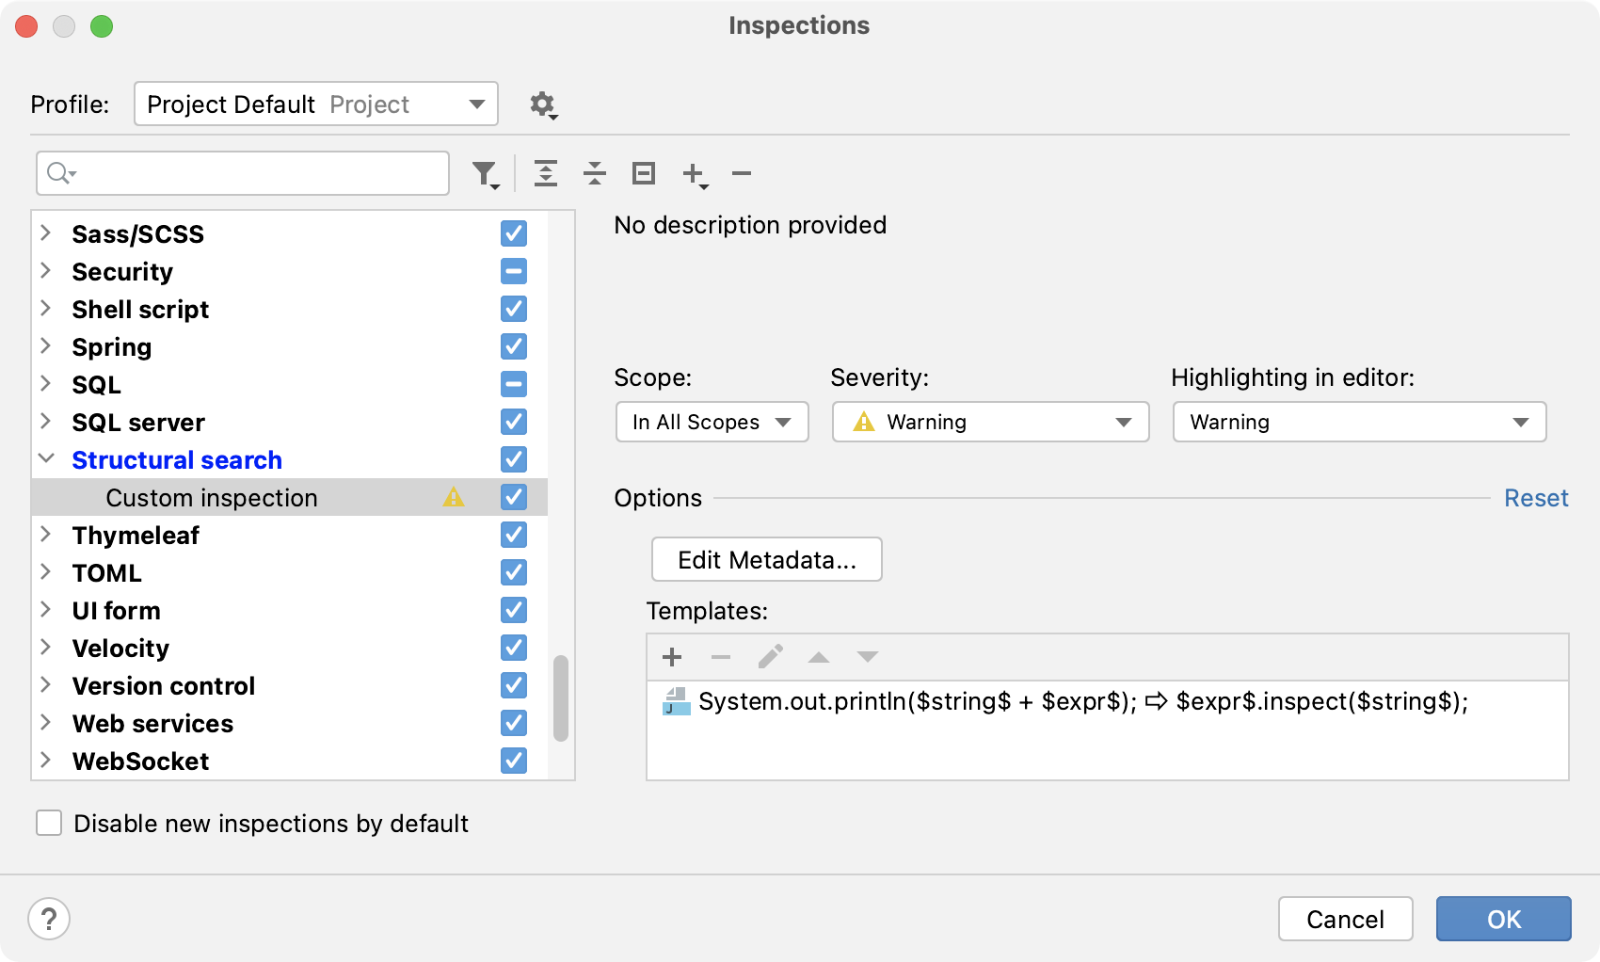The height and width of the screenshot is (962, 1600).
Task: Open profile settings gear icon
Action: (x=543, y=104)
